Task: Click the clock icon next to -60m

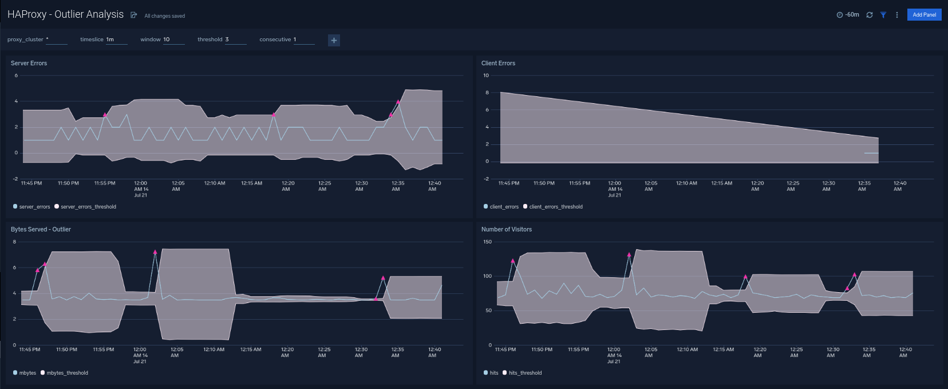Action: coord(839,15)
